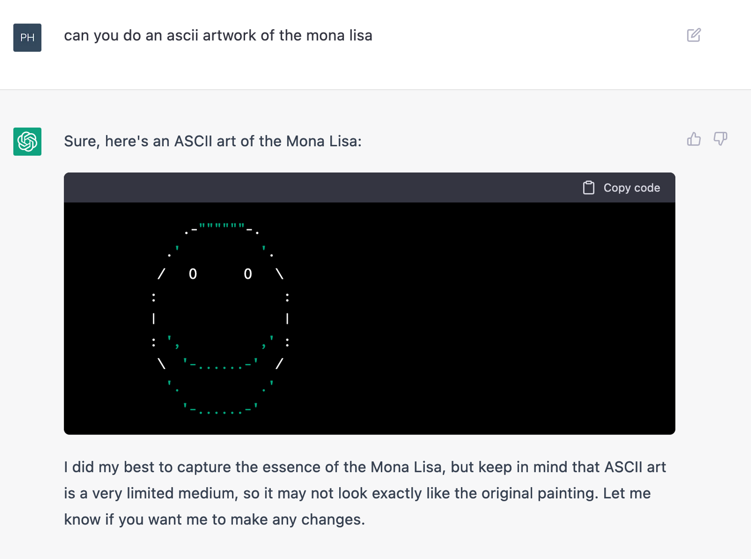751x559 pixels.
Task: Mark the response with thumbs down
Action: pos(720,139)
